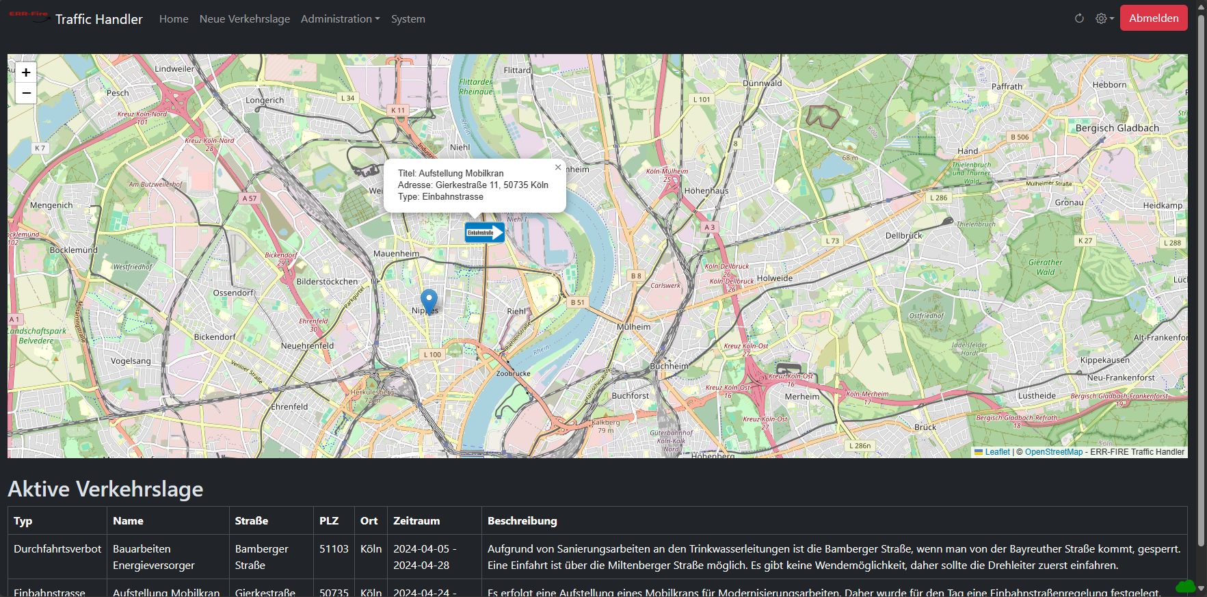Click the Zeitraum column header
Screen dimensions: 1207x597
tap(416, 521)
